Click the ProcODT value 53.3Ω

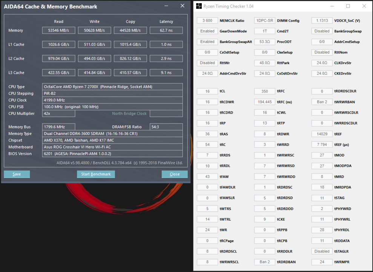tap(265, 42)
